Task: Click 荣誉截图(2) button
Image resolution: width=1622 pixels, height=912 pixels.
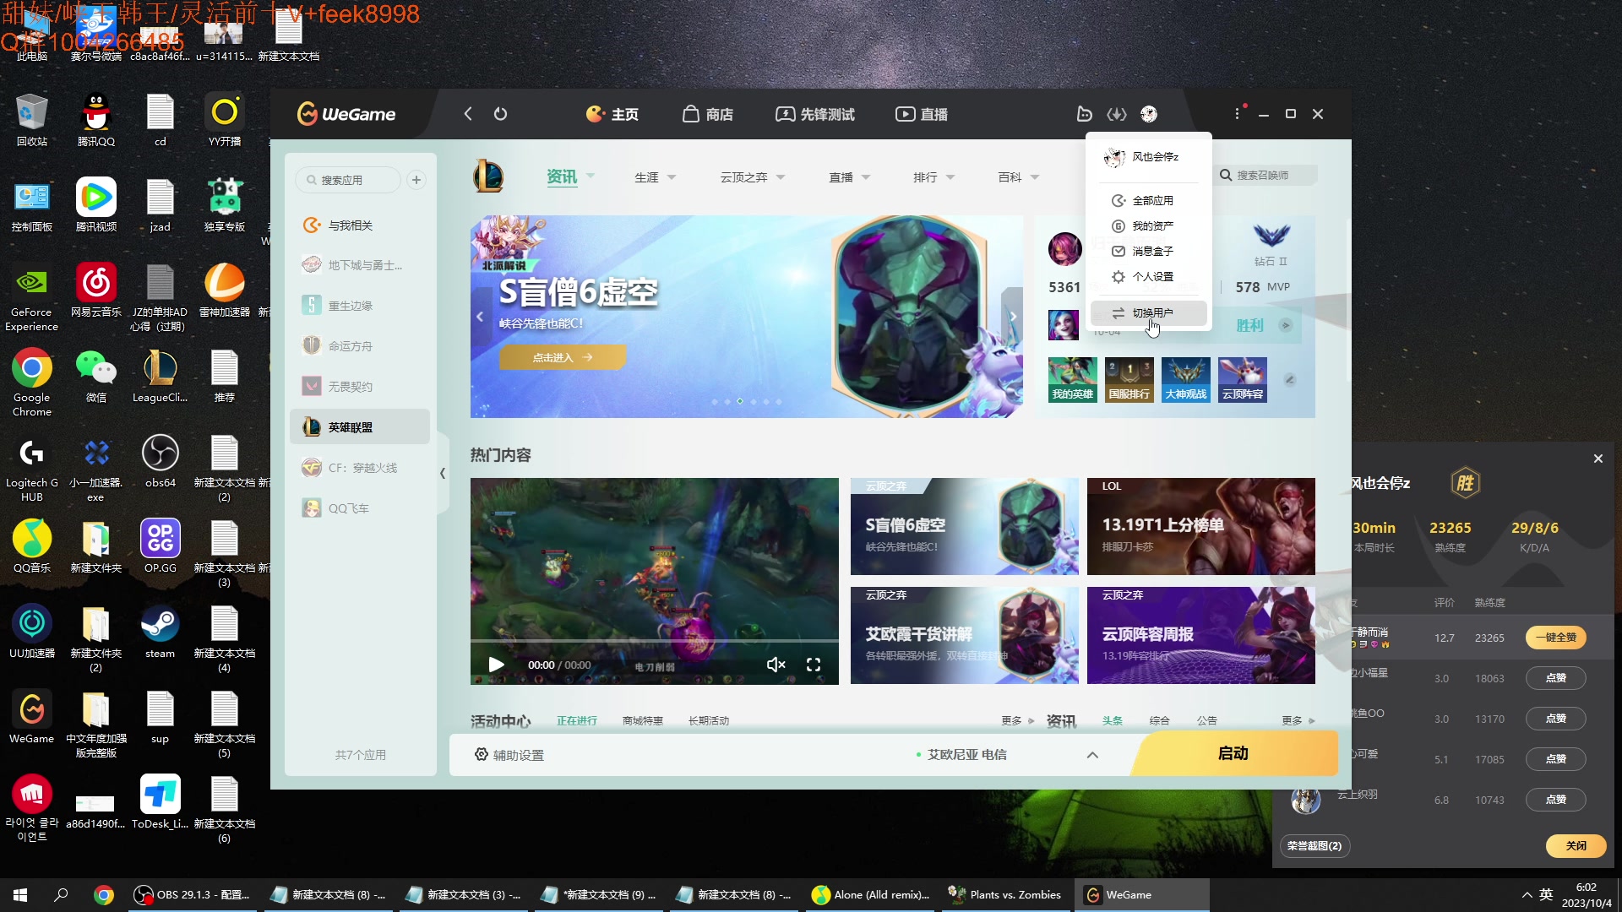Action: tap(1314, 845)
